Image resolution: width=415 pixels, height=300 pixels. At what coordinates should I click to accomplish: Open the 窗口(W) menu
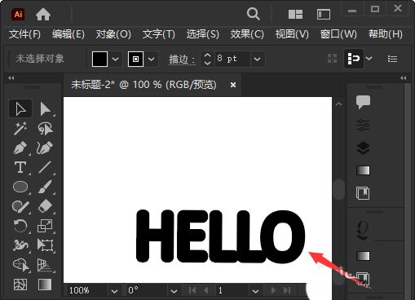click(x=338, y=34)
